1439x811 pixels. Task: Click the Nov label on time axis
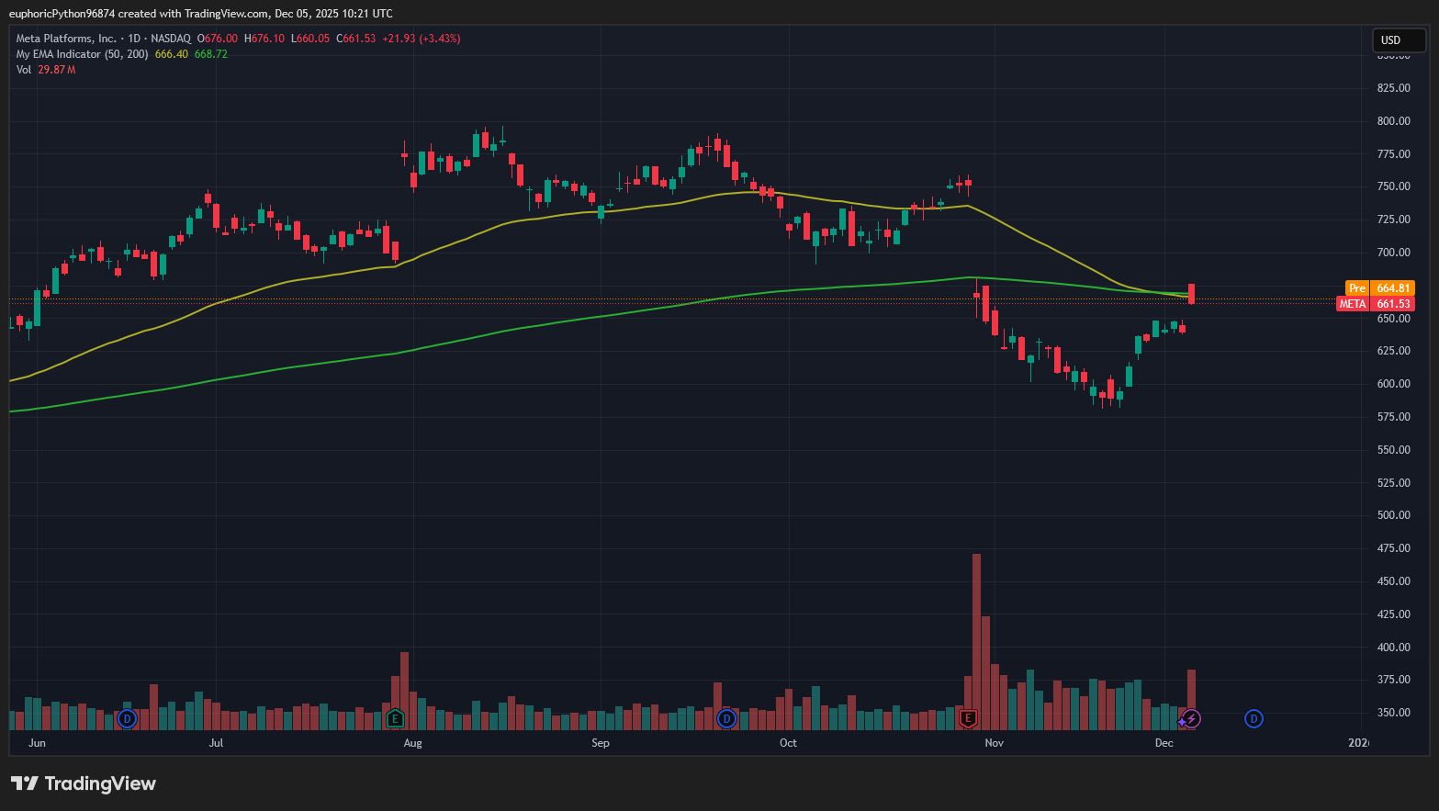coord(994,743)
